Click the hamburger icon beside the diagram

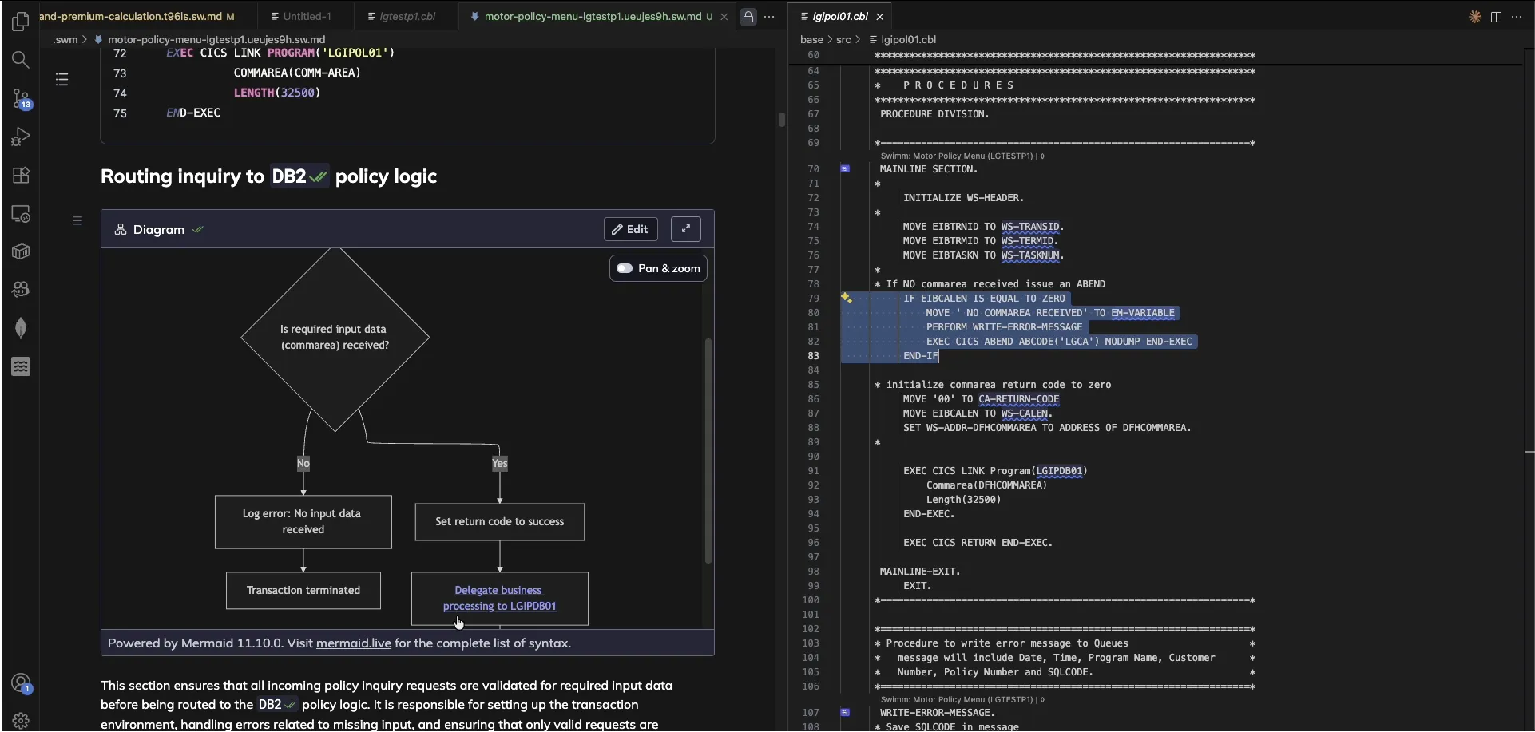tap(77, 220)
